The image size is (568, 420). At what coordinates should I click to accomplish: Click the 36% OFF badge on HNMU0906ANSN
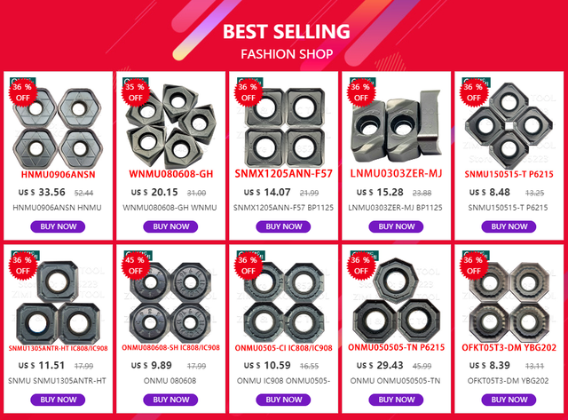click(x=23, y=91)
